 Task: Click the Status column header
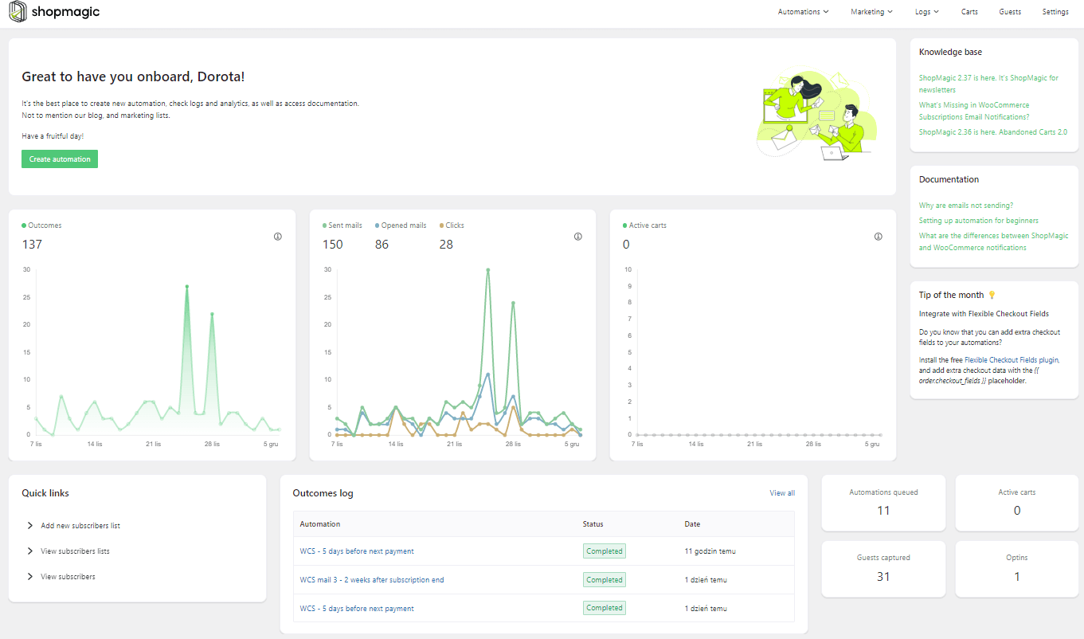click(593, 524)
